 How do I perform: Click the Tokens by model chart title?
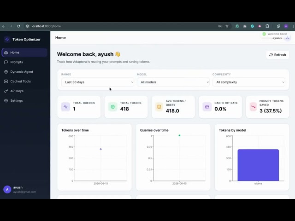point(232,130)
